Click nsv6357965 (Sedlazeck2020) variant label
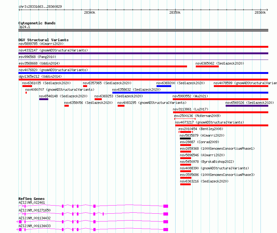277x233 pixels. point(107,83)
